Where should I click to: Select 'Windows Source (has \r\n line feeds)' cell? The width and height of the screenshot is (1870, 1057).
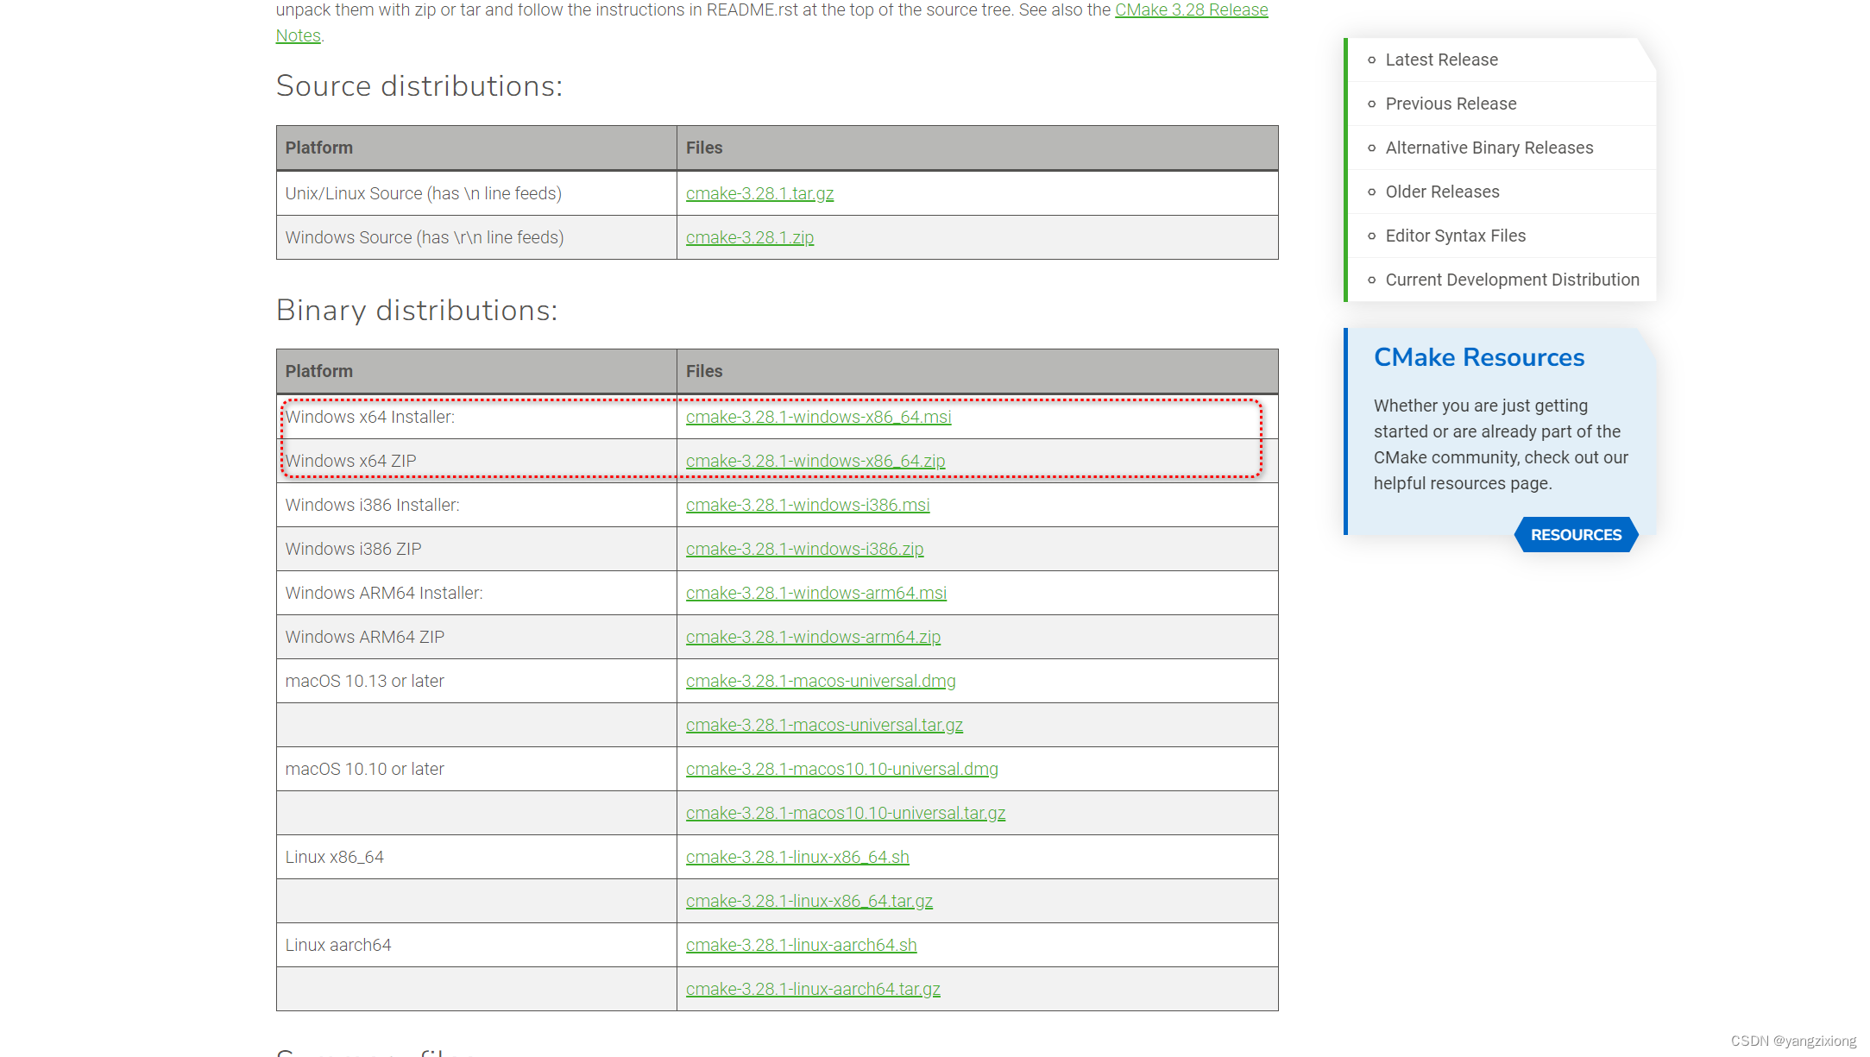coord(476,237)
